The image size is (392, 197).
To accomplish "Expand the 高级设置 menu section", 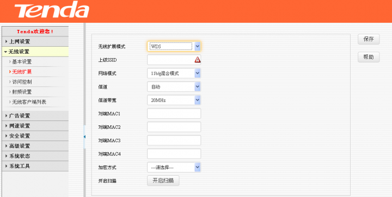I will pos(35,146).
